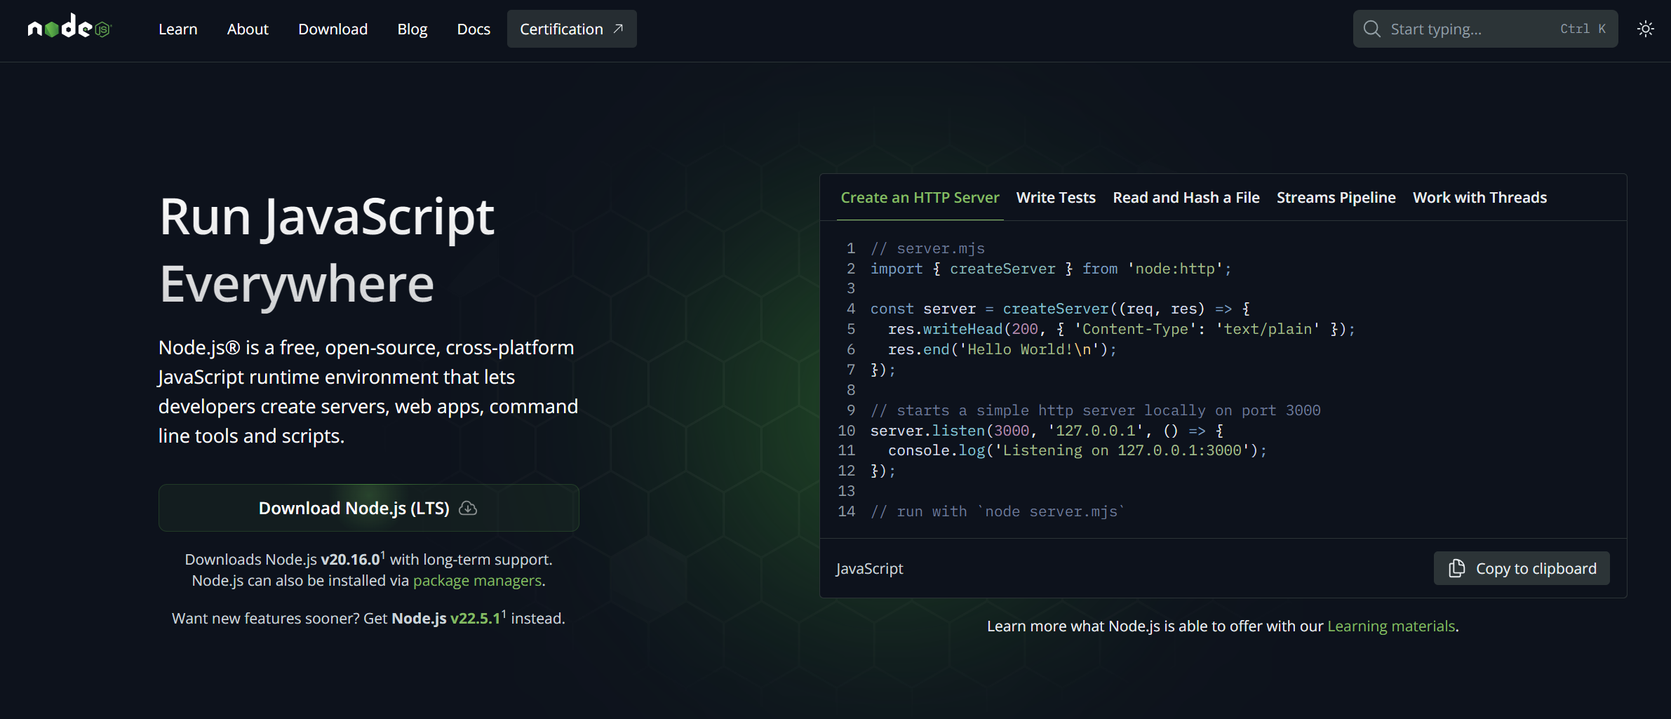Focus the Start typing search field
The image size is (1671, 719).
pyautogui.click(x=1485, y=29)
